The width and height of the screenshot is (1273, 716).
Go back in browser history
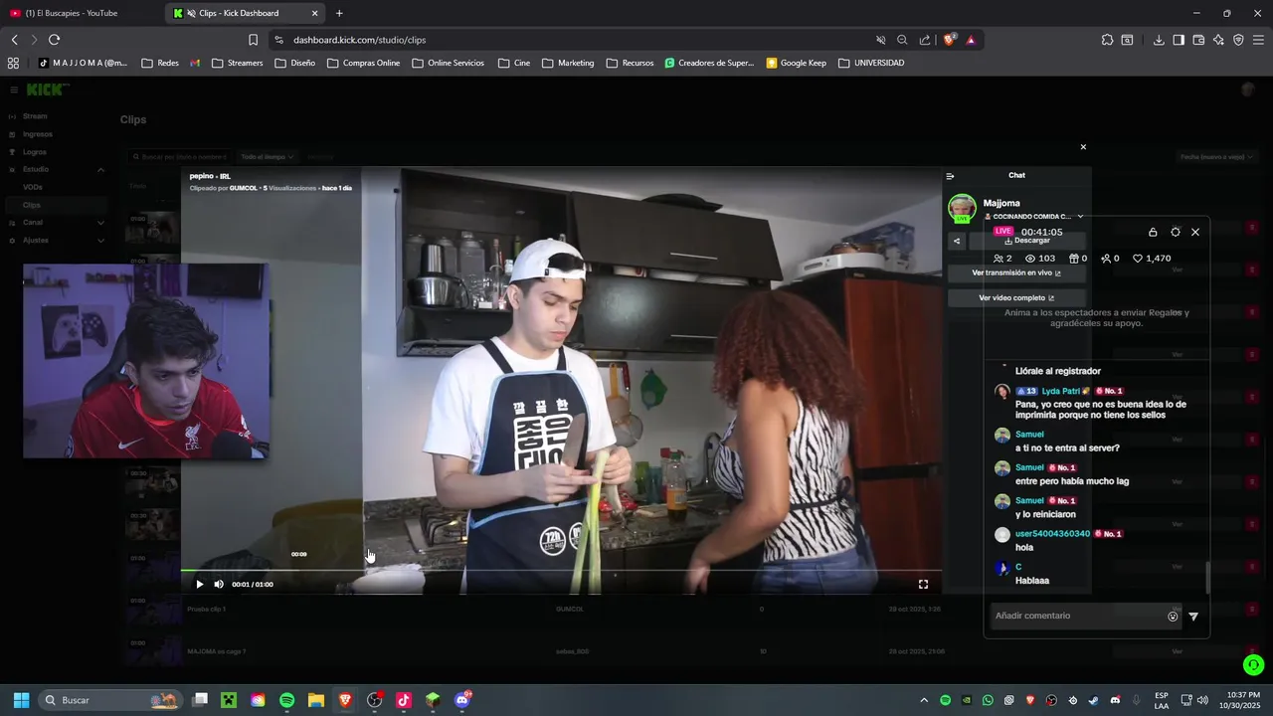14,40
